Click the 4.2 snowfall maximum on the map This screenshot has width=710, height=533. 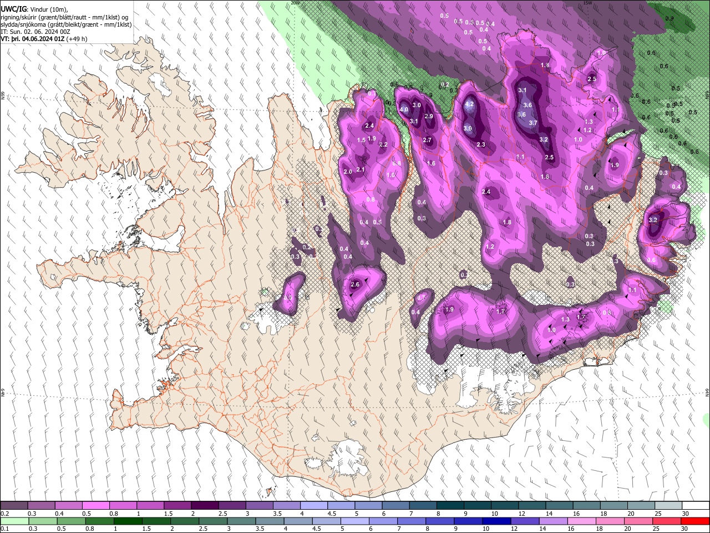(x=469, y=104)
